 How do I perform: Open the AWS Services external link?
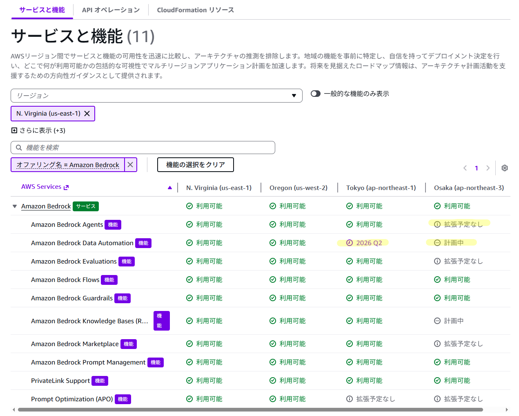click(x=45, y=187)
